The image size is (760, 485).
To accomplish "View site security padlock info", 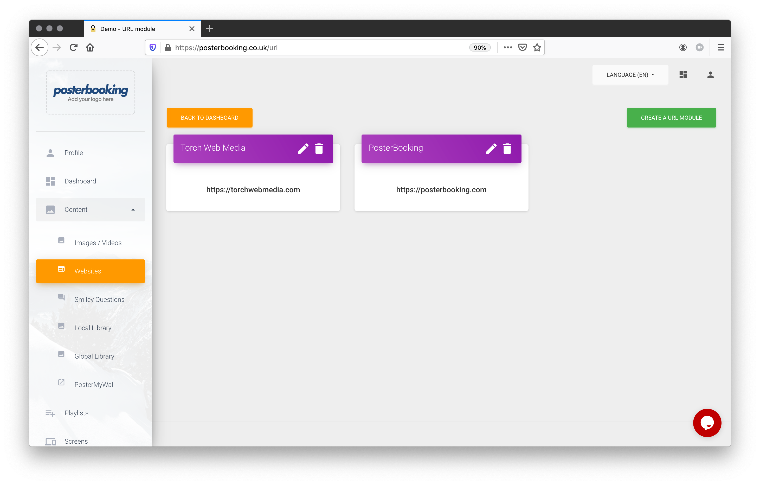I will (x=168, y=47).
